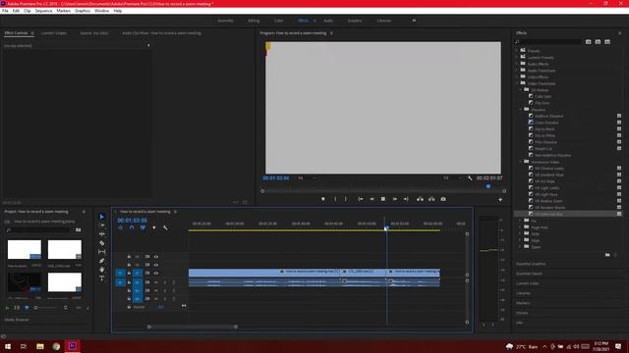
Task: Open the Essential Graphics panel
Action: 531,264
